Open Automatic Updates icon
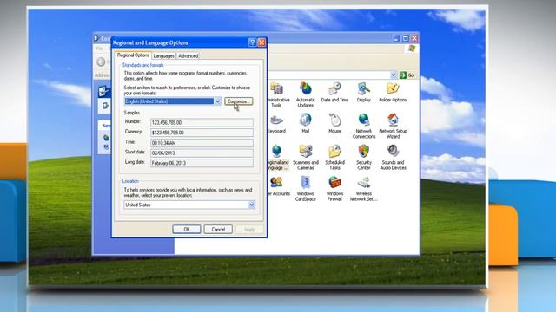556x312 pixels. click(x=305, y=88)
